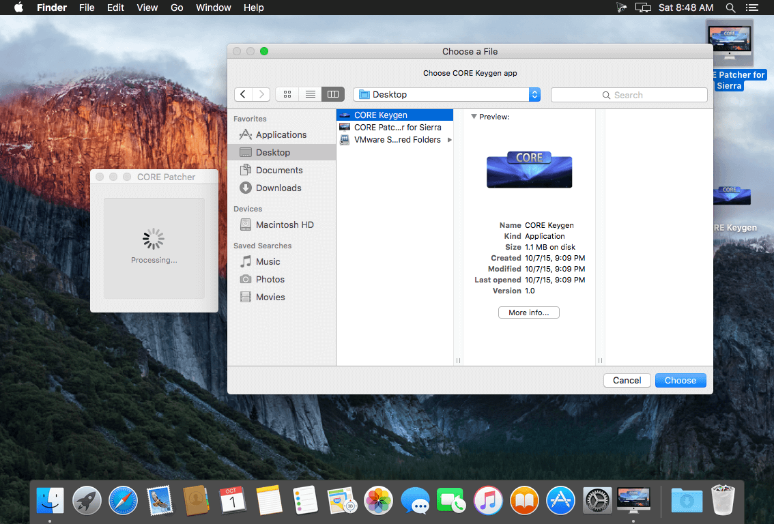
Task: Click the Cancel button
Action: [x=627, y=381]
